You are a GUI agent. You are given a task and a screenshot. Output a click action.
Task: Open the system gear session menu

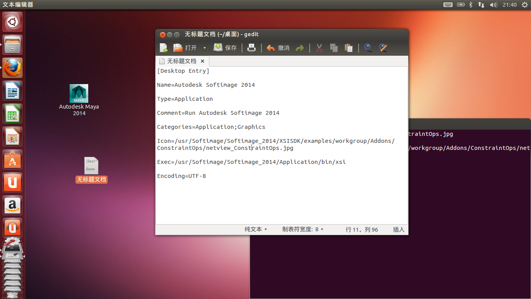pyautogui.click(x=525, y=5)
